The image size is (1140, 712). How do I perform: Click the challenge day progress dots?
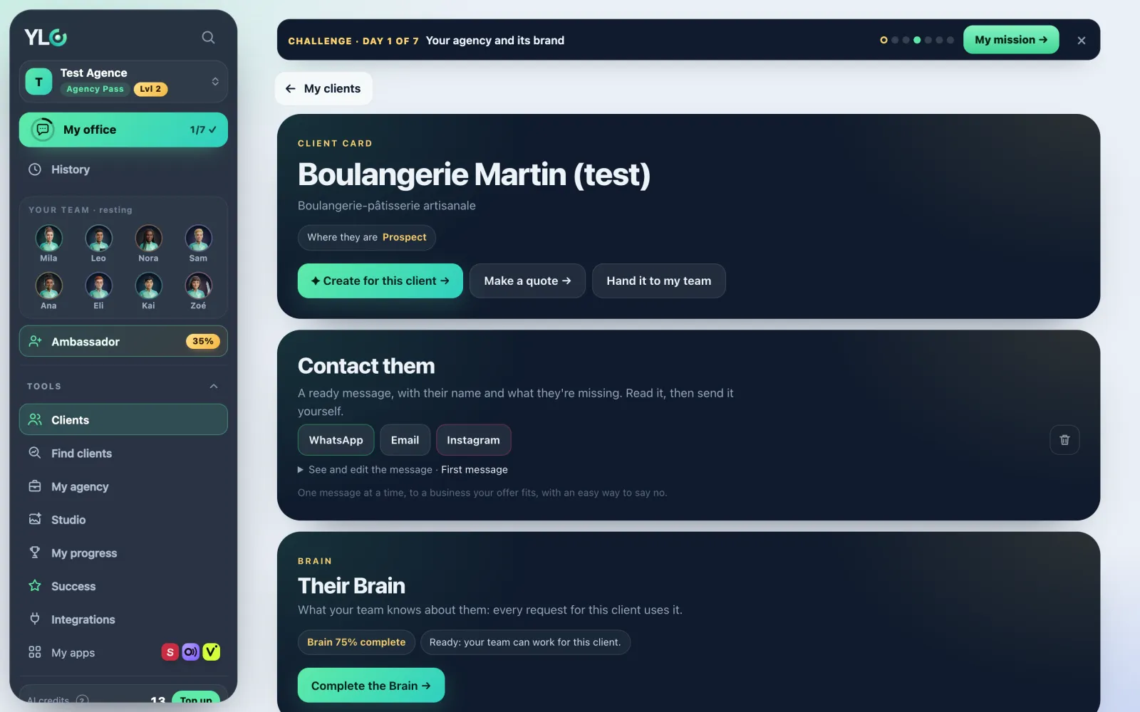(x=917, y=41)
